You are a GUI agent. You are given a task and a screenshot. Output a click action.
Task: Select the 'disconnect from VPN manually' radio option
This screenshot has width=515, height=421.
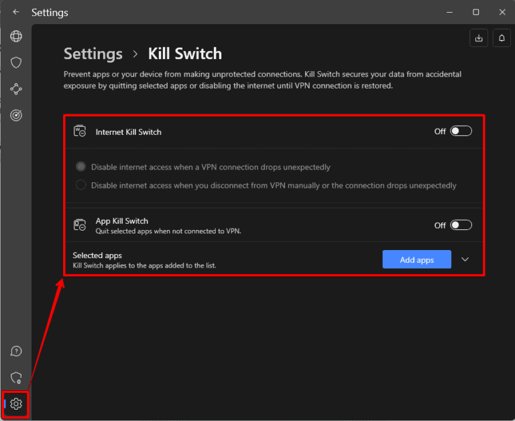[81, 185]
